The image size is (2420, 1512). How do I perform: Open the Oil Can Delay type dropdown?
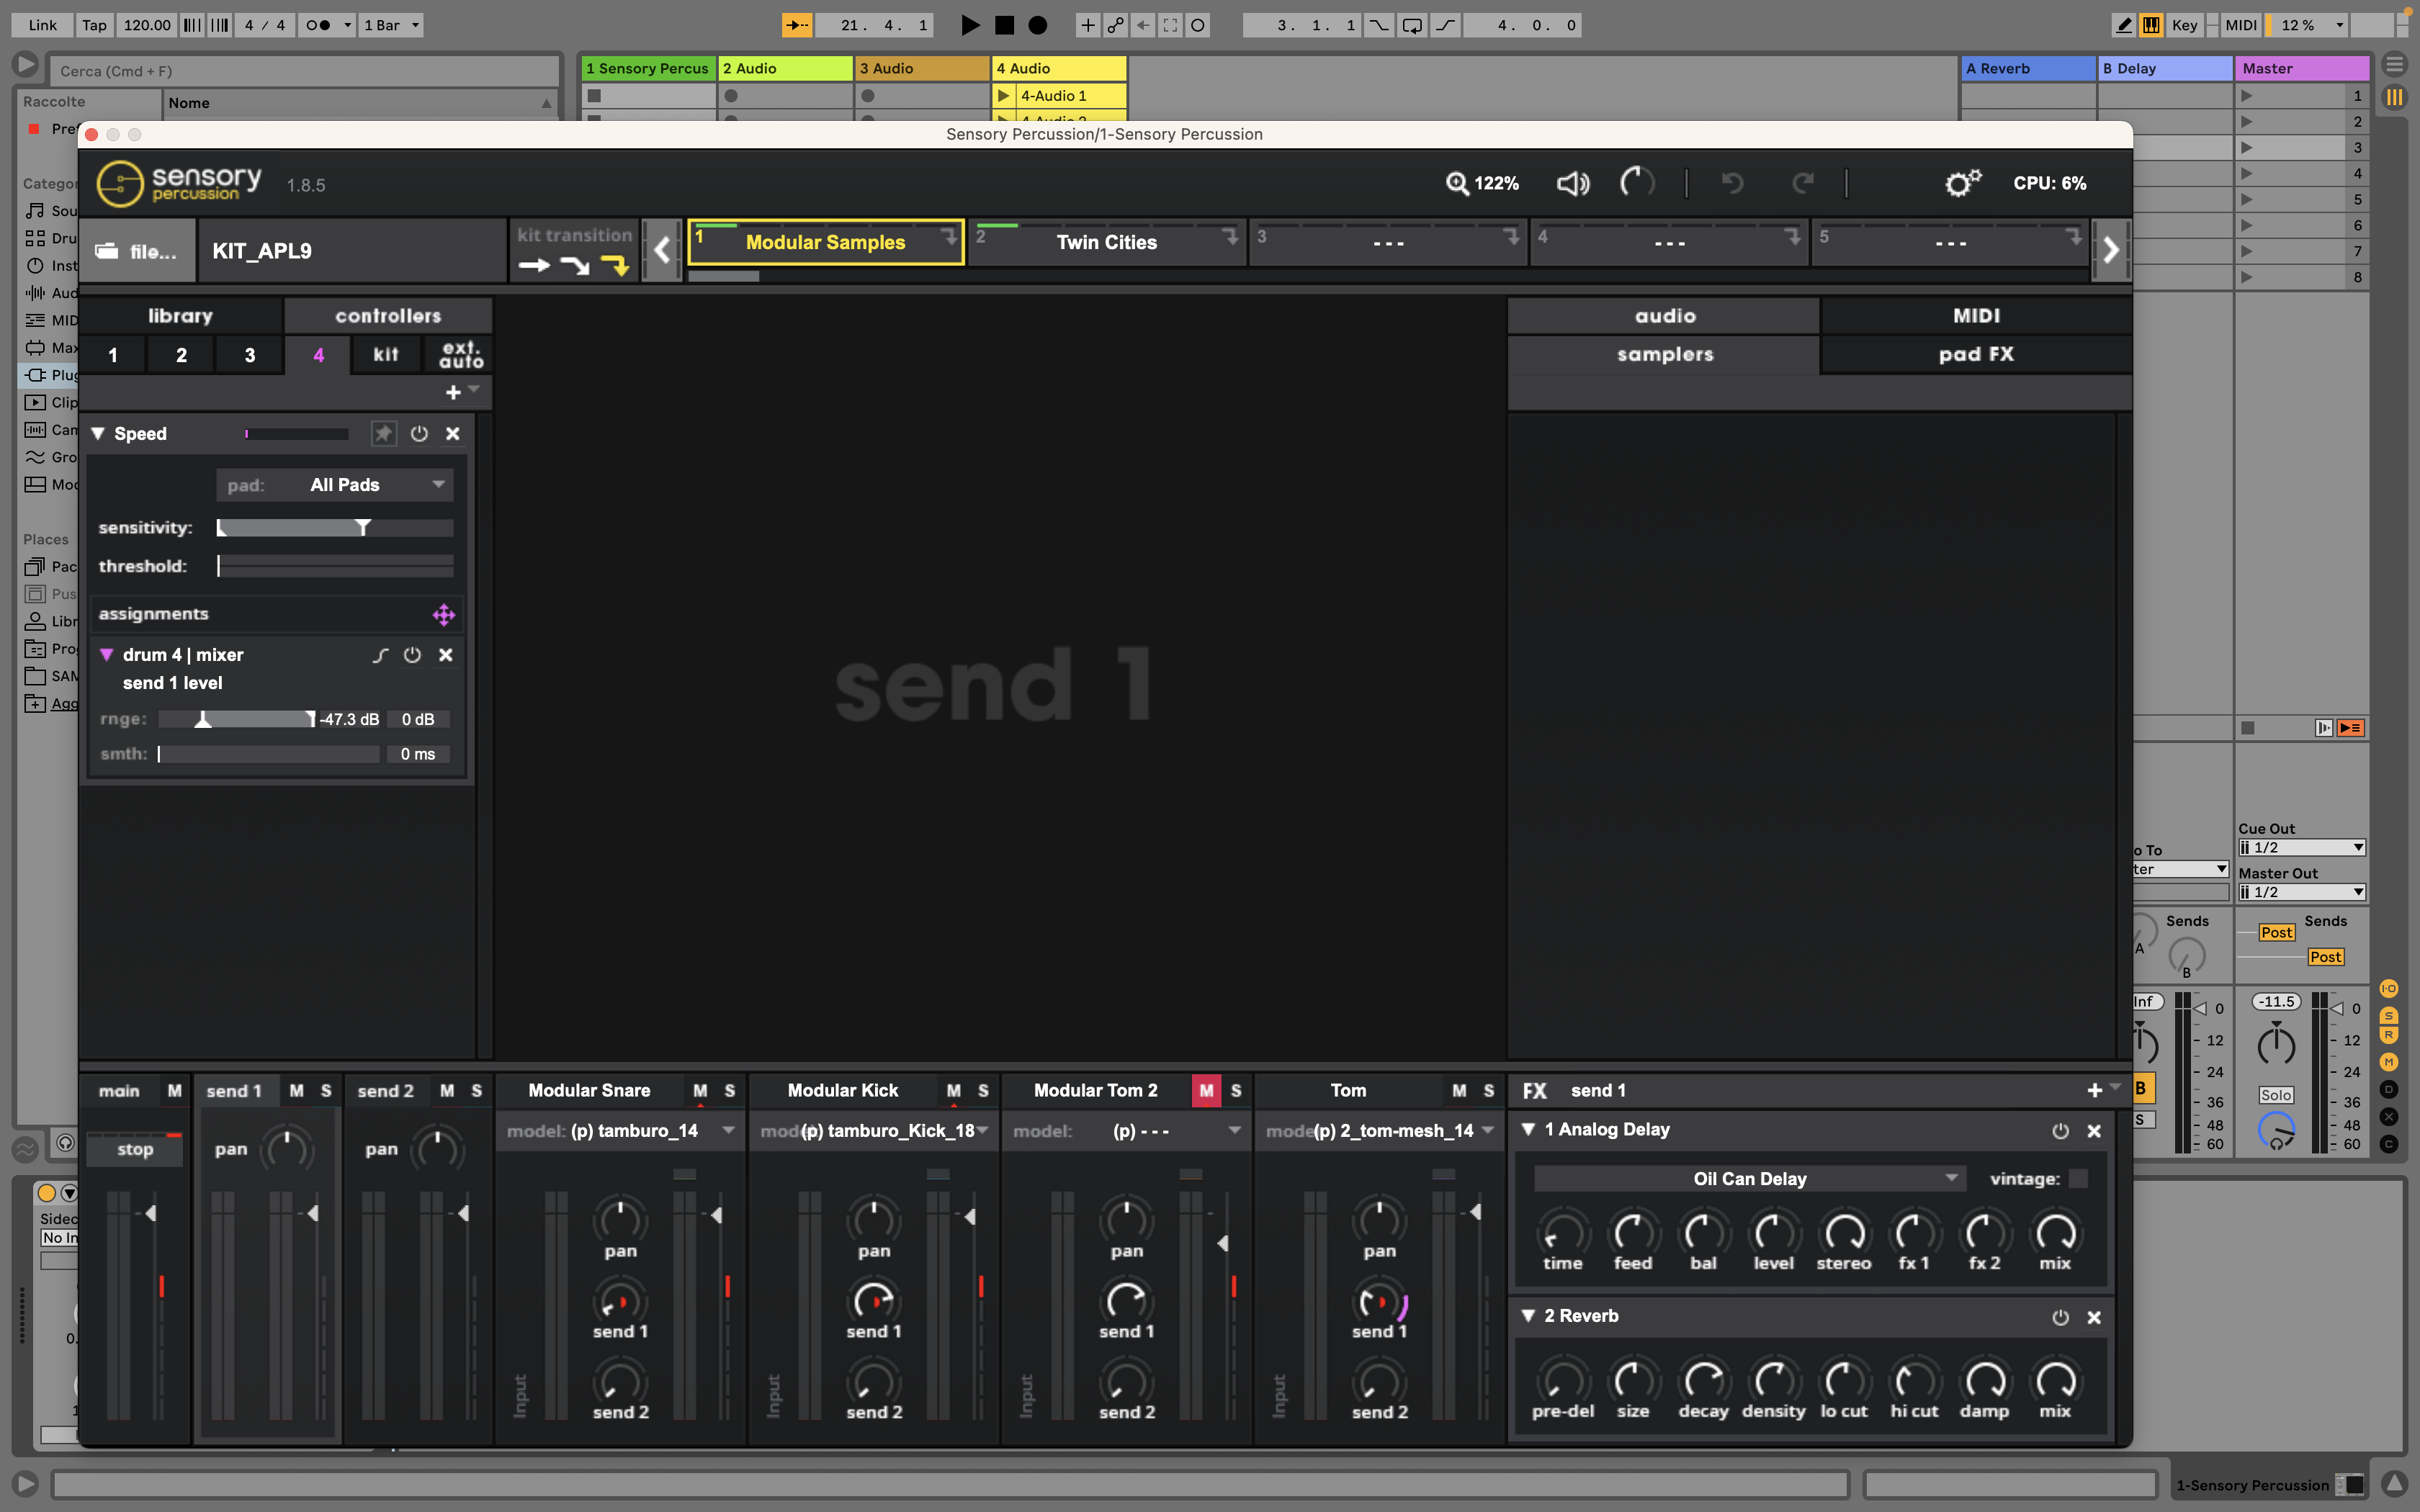tap(1750, 1179)
